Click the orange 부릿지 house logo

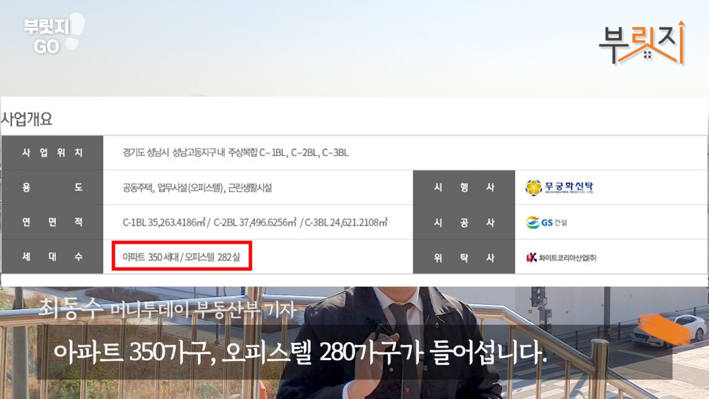pos(641,43)
